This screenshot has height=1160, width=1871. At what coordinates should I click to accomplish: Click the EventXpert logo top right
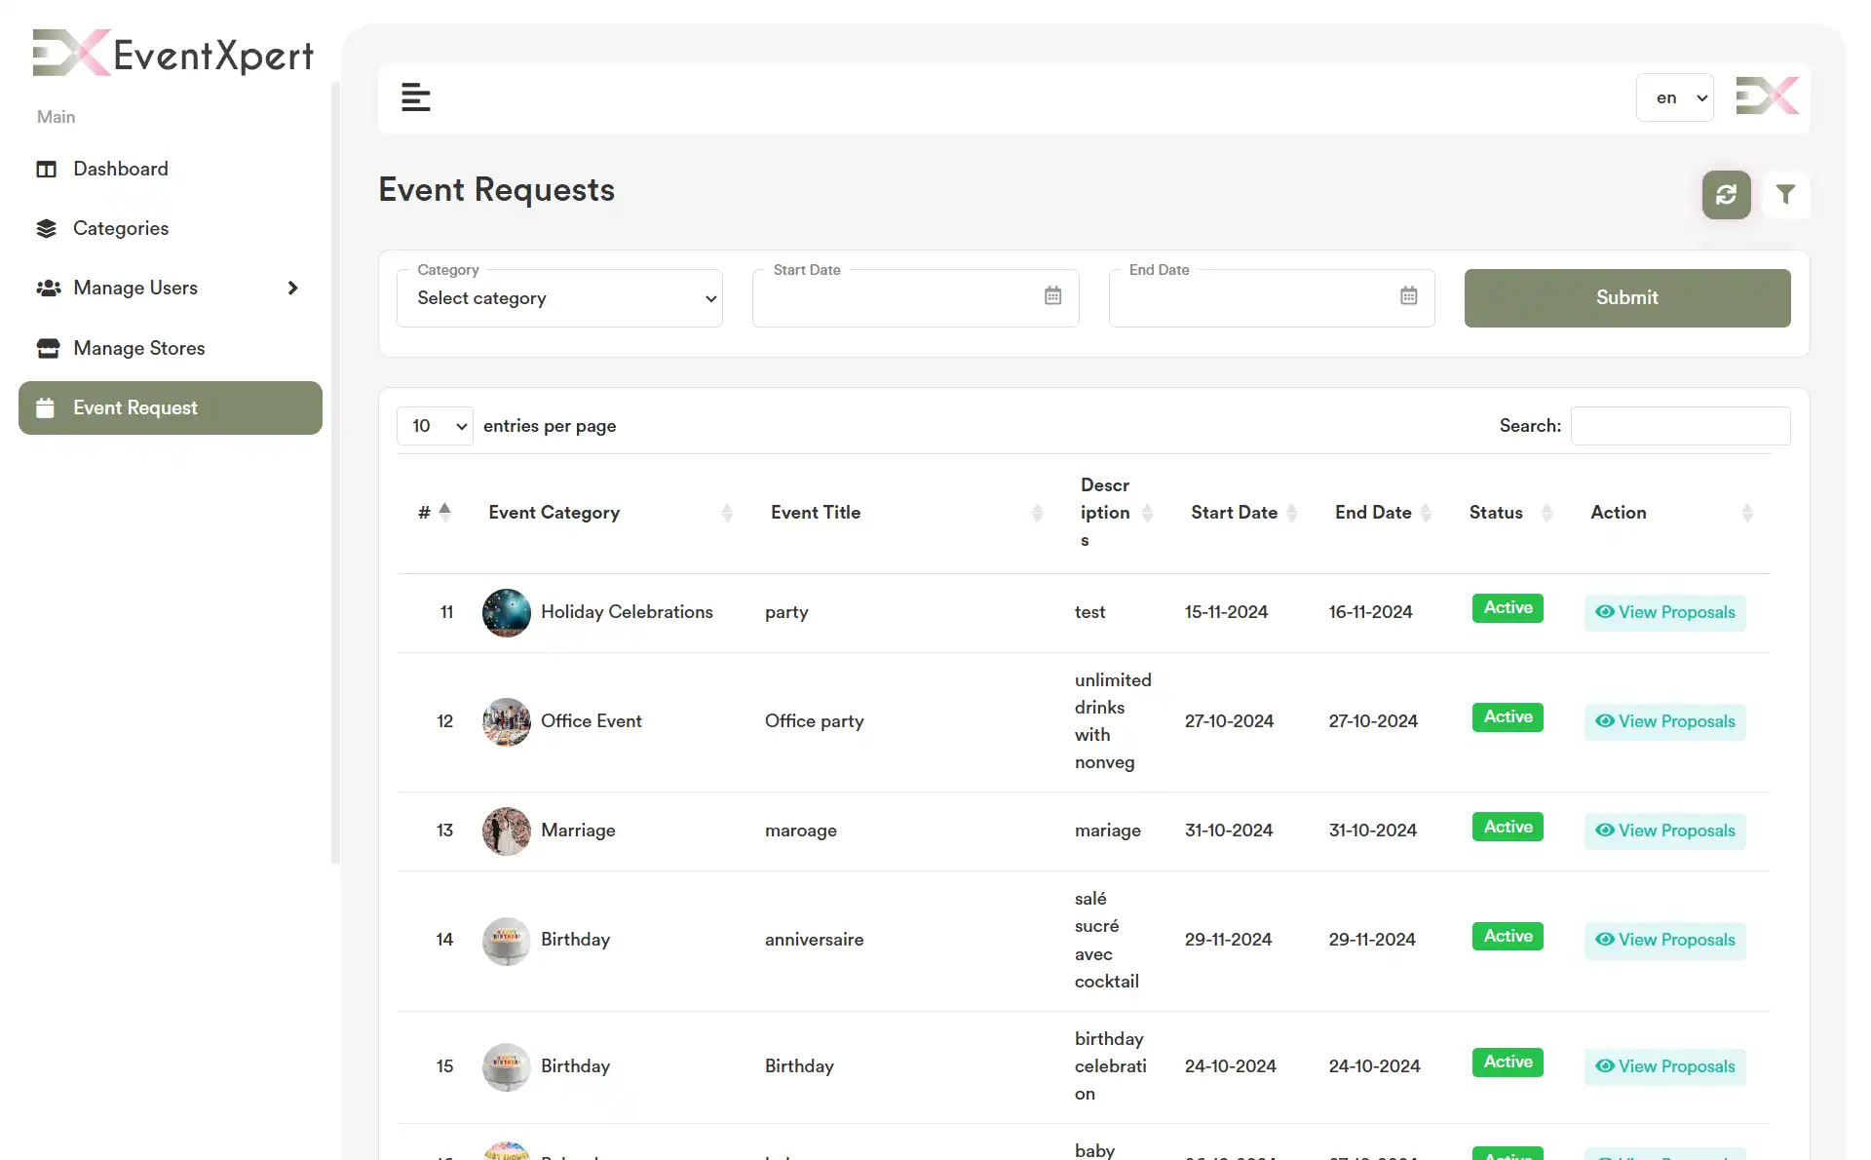(x=1767, y=97)
